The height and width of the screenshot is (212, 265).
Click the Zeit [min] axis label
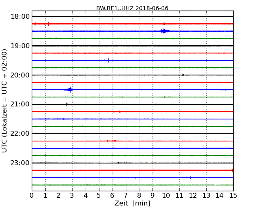click(x=132, y=203)
